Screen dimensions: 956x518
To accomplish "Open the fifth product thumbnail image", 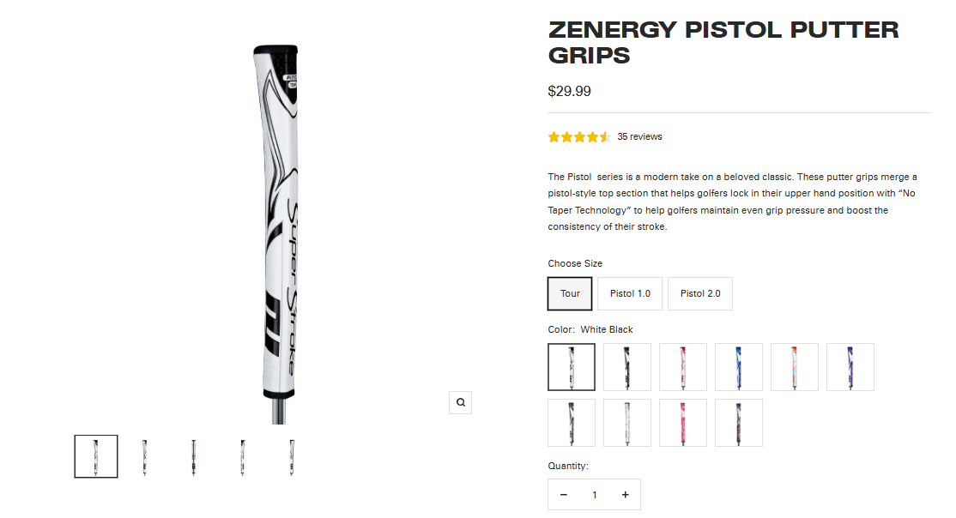I will 292,456.
